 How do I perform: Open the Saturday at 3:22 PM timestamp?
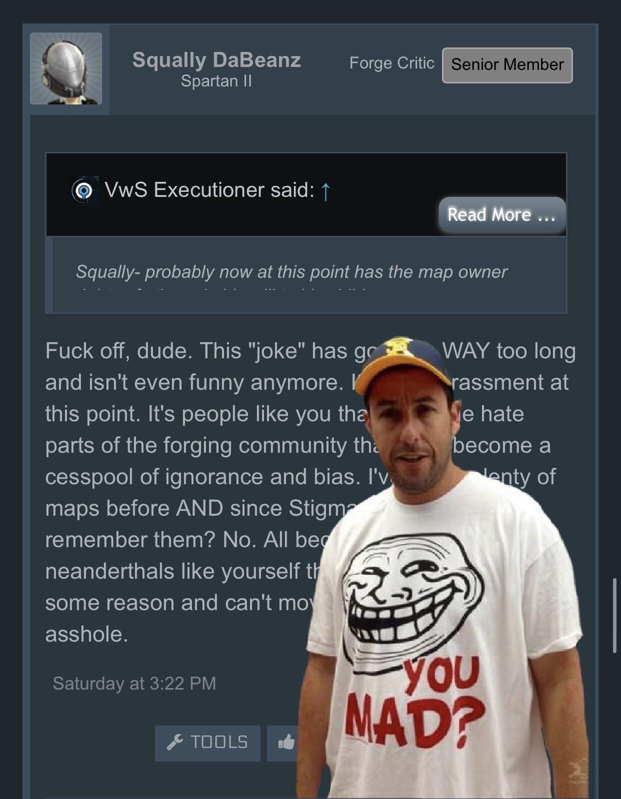tap(134, 683)
